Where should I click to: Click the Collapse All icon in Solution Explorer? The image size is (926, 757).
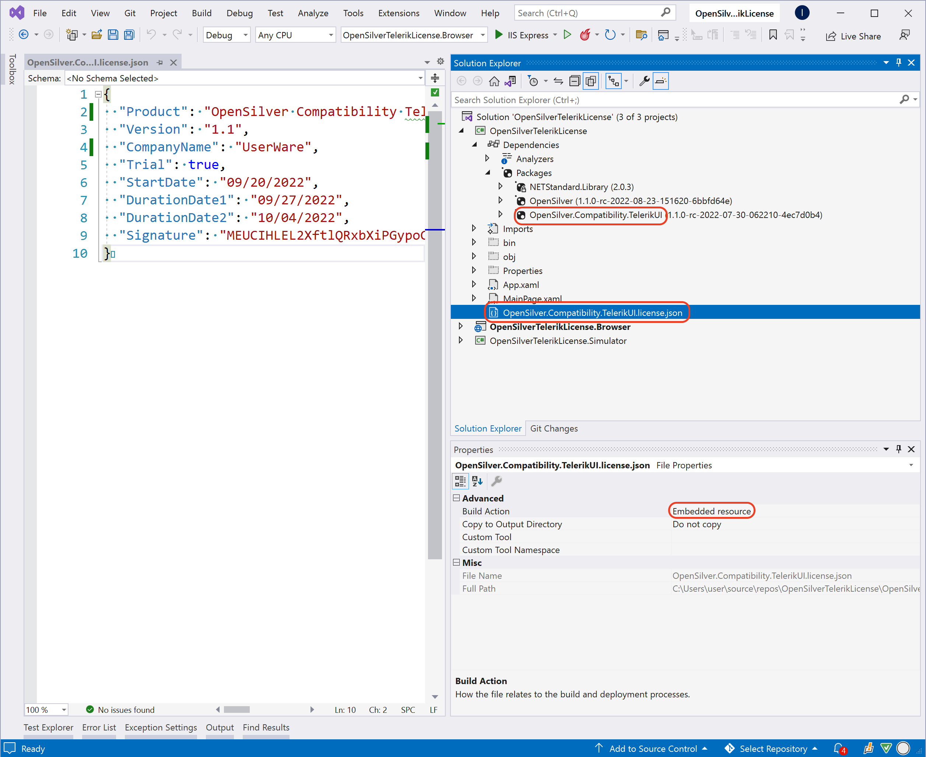(x=575, y=81)
